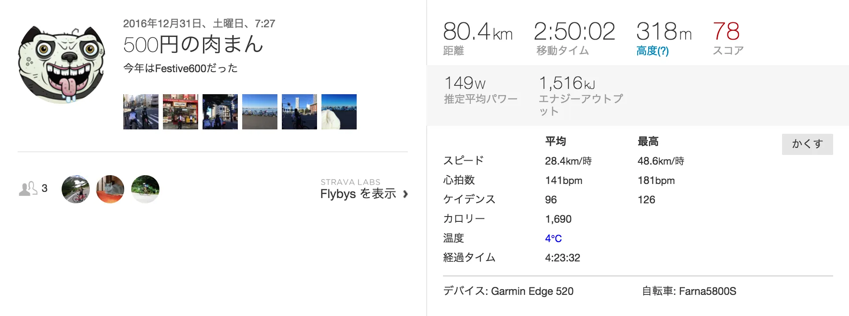
Task: Open the first street photo thumbnail
Action: [141, 111]
